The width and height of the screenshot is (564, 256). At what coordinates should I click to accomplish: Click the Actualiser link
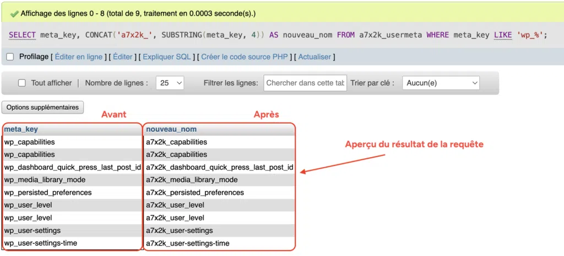coord(314,57)
